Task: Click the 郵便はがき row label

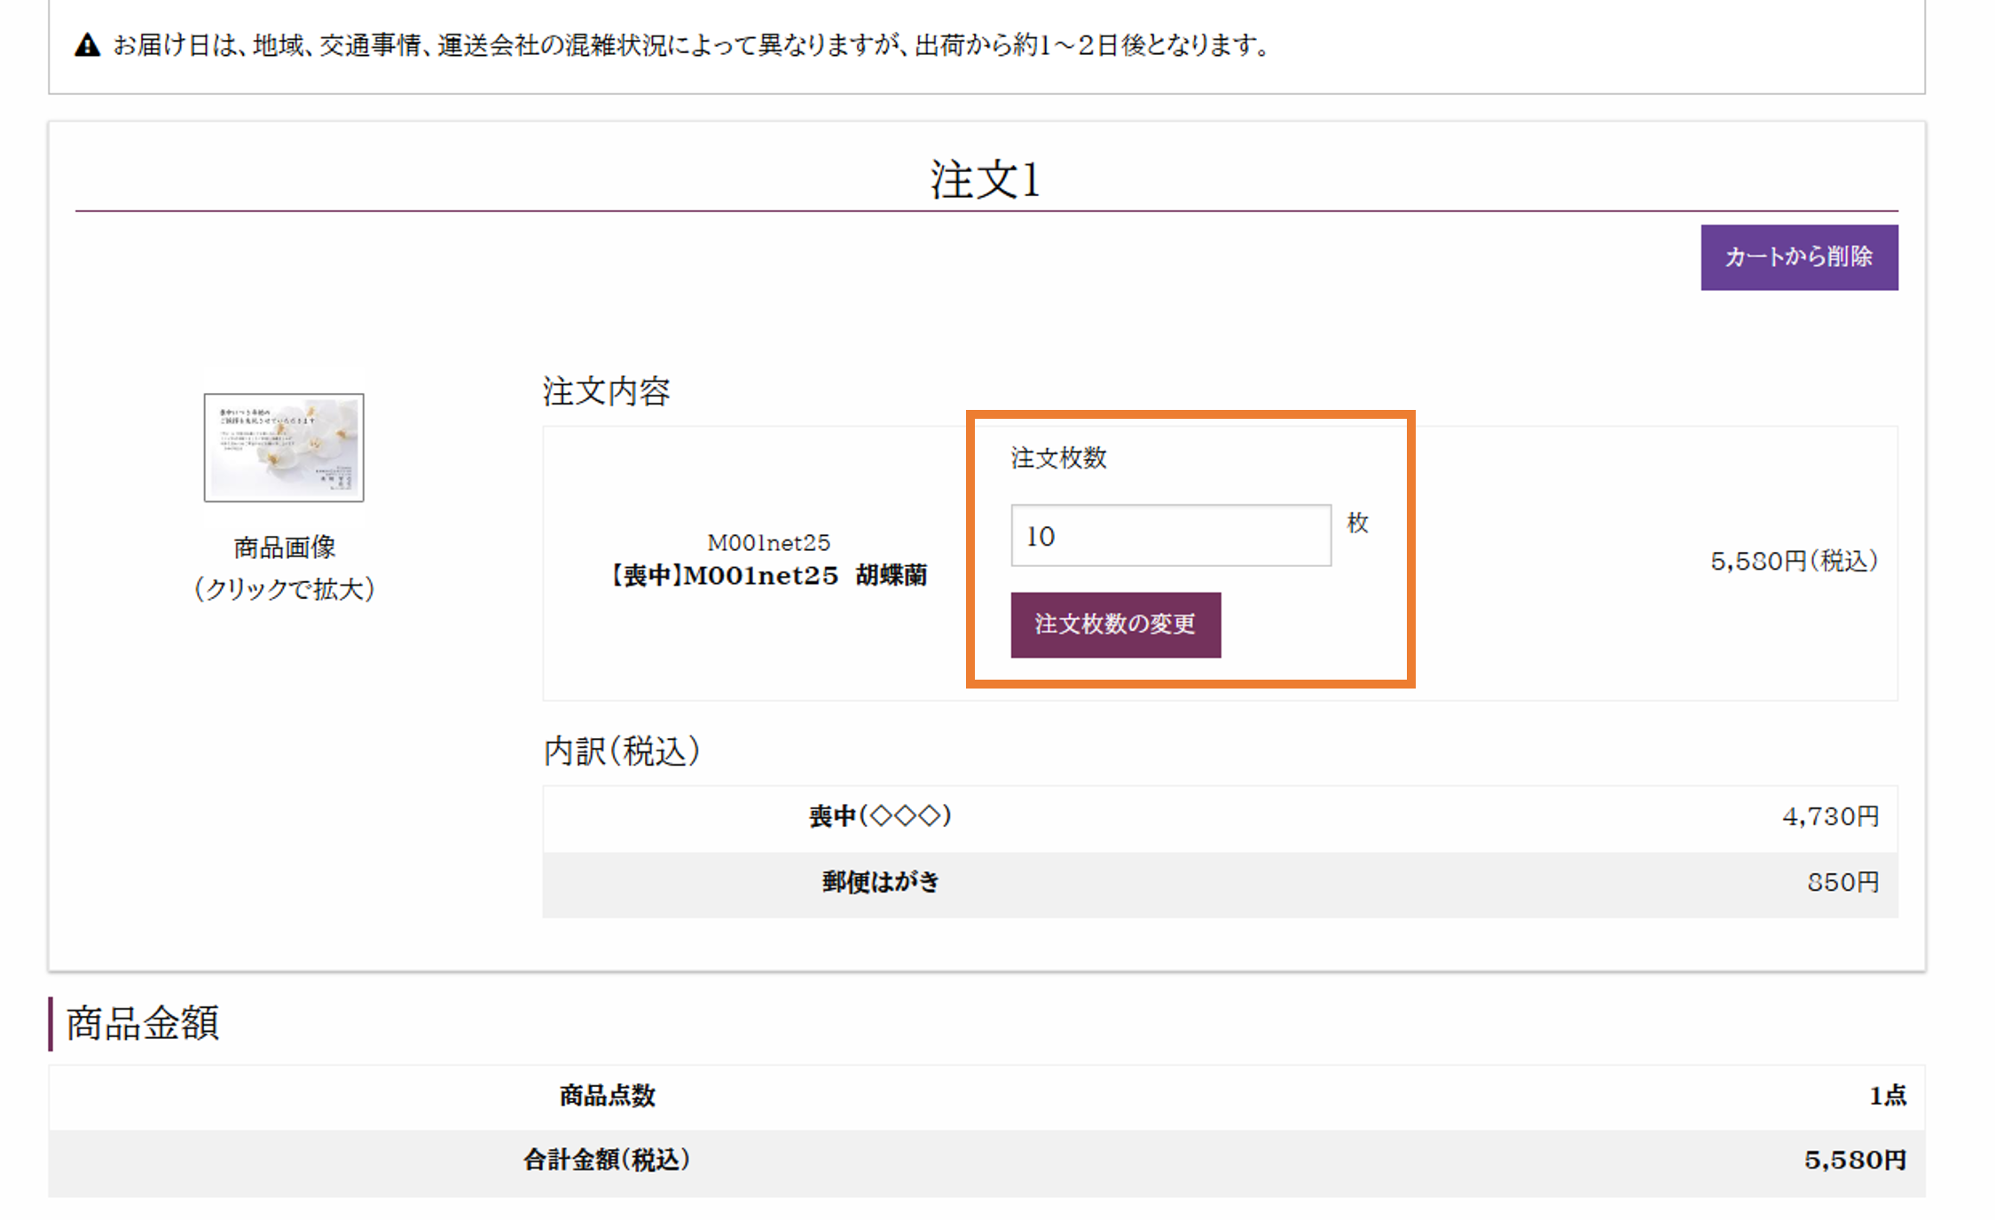Action: [880, 882]
